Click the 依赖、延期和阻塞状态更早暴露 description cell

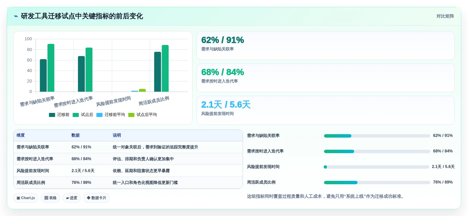[x=176, y=171]
